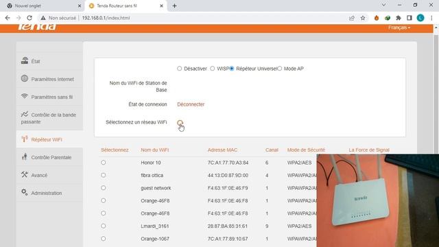Select the WISP radio option

tap(213, 69)
